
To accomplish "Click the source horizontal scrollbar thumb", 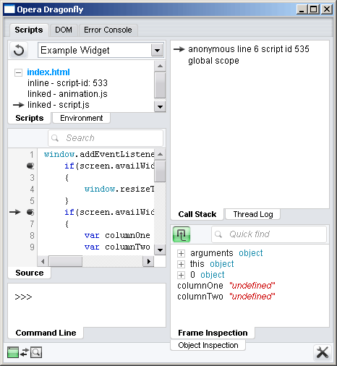I will [66, 261].
